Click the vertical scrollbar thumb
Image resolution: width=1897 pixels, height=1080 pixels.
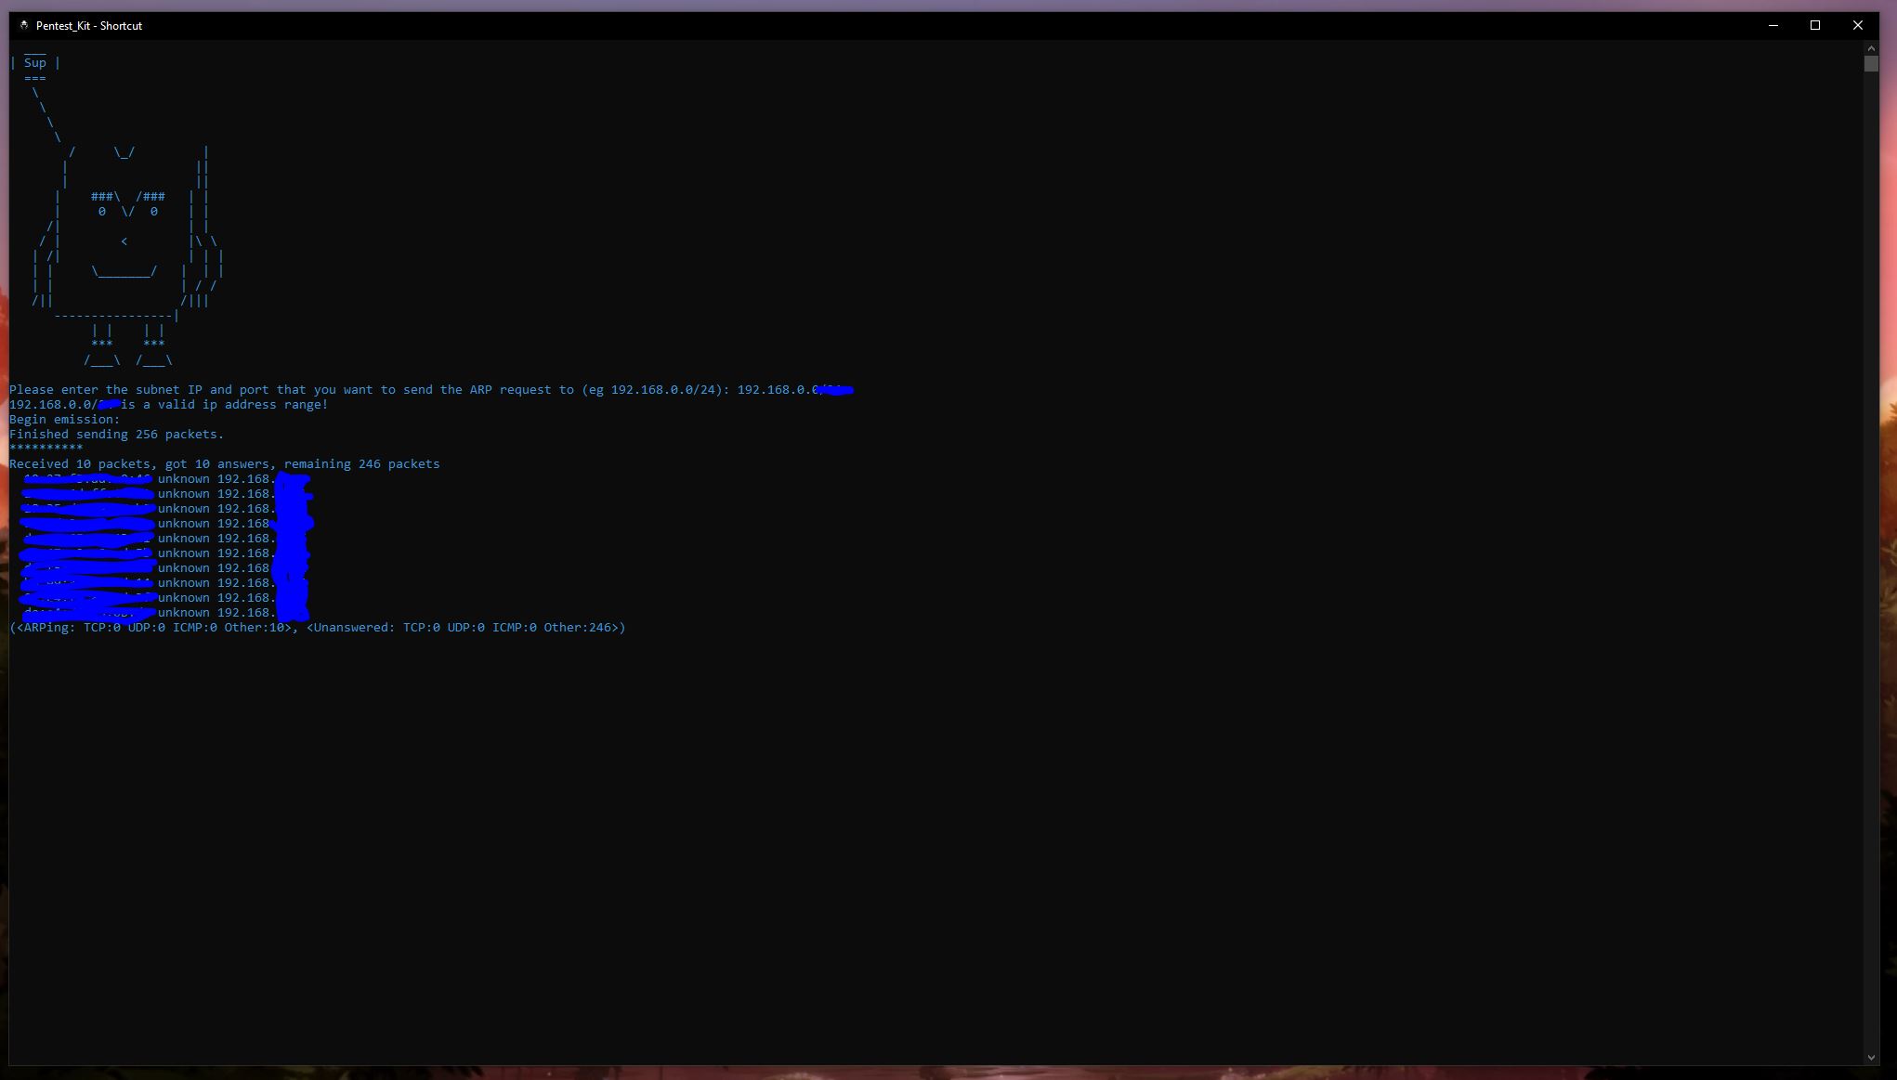tap(1870, 63)
